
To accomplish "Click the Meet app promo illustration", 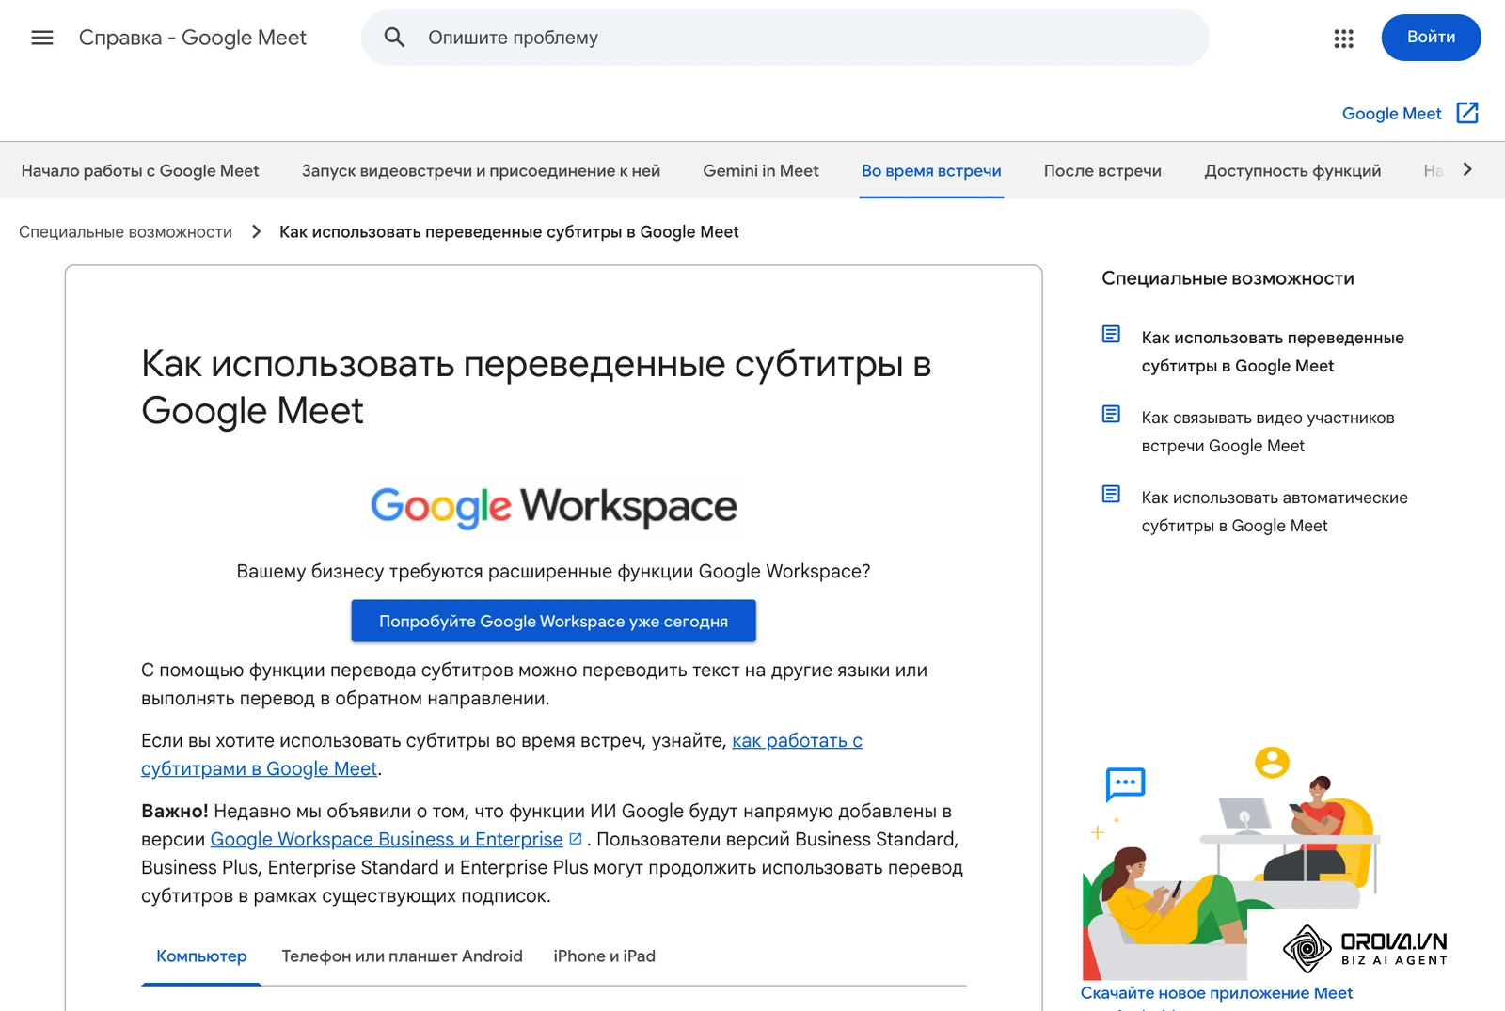I will [x=1232, y=863].
